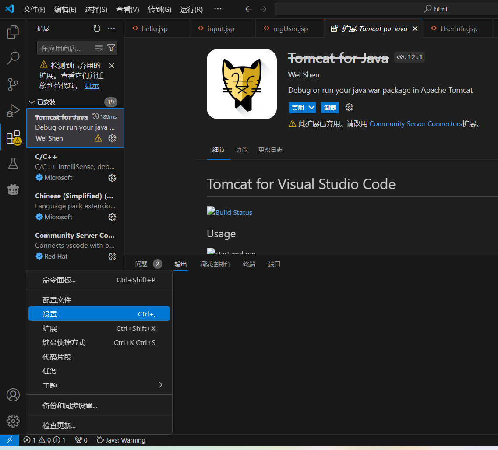Open the 禁用 dropdown arrow
498x450 pixels.
click(x=311, y=108)
